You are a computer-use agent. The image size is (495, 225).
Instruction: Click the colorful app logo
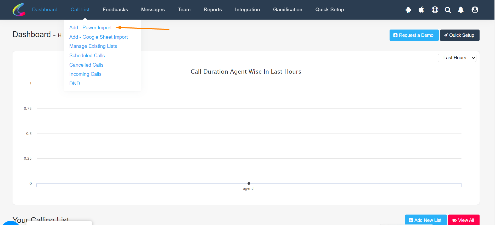point(19,10)
